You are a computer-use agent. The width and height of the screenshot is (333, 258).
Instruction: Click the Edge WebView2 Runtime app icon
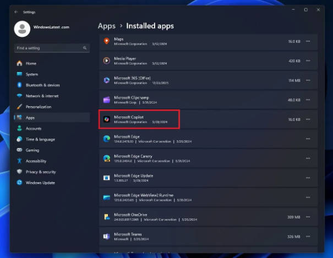tap(107, 197)
